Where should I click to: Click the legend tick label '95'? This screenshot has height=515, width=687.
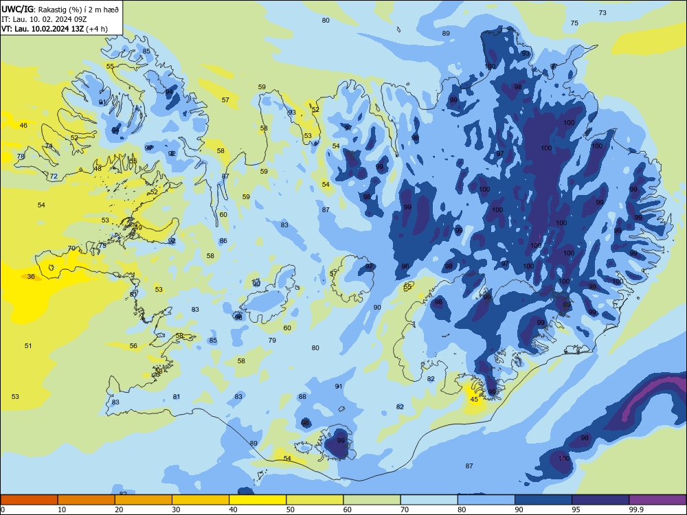click(x=576, y=510)
